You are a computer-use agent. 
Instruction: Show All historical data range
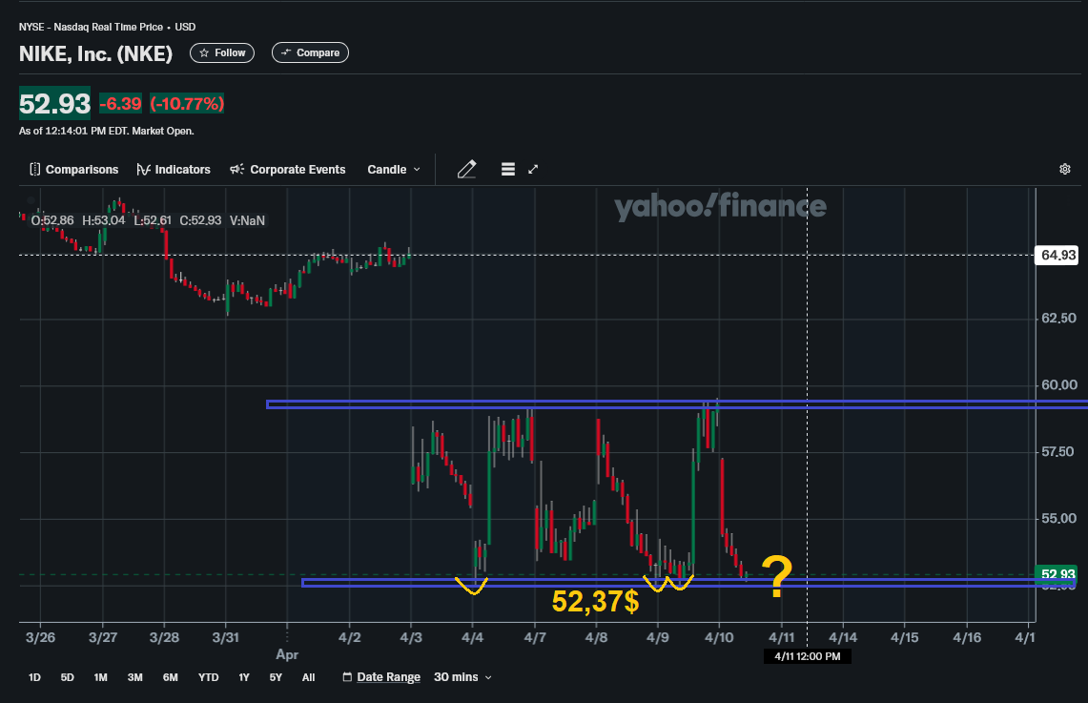pyautogui.click(x=308, y=677)
